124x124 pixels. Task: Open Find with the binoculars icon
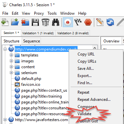click(x=56, y=22)
